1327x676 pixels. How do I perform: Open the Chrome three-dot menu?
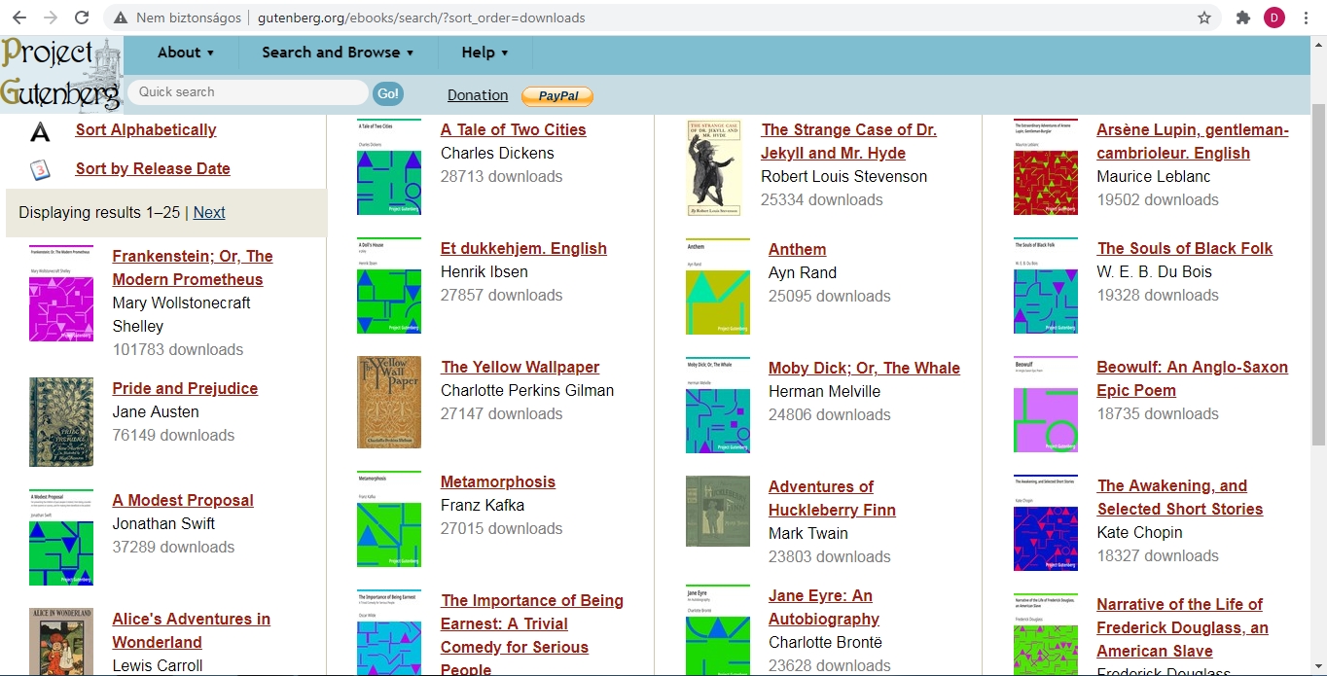coord(1306,18)
